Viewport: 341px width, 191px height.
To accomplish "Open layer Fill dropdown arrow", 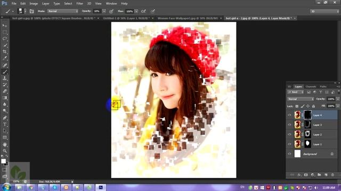I will 338,106.
